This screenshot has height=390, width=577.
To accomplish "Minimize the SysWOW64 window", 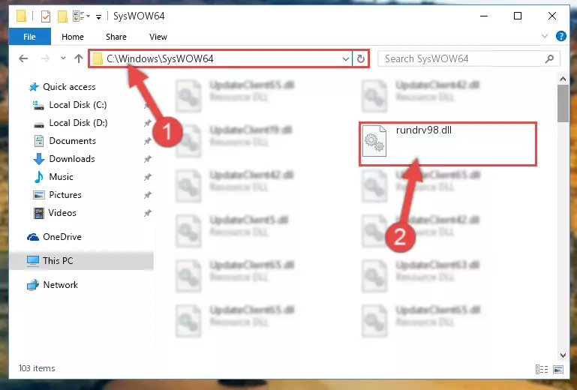I will (484, 16).
